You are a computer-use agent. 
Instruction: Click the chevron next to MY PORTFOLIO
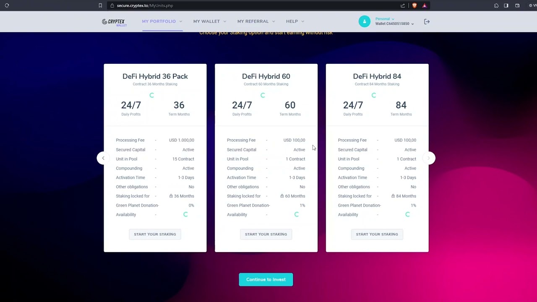(x=181, y=21)
